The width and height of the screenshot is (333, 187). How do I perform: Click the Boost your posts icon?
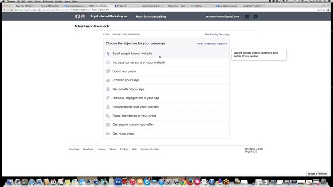(x=108, y=71)
